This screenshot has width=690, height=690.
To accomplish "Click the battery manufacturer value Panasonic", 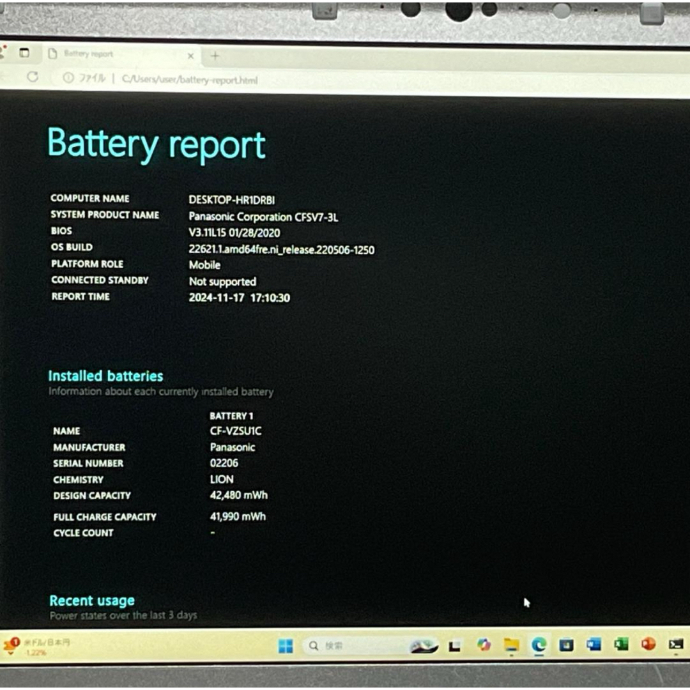I will pos(233,447).
